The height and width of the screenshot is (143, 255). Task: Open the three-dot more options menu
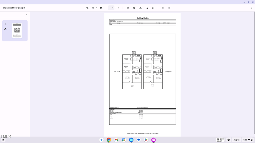[251, 8]
